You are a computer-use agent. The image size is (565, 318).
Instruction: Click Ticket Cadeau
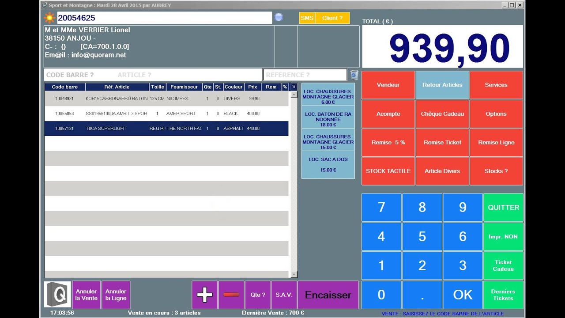pyautogui.click(x=503, y=265)
